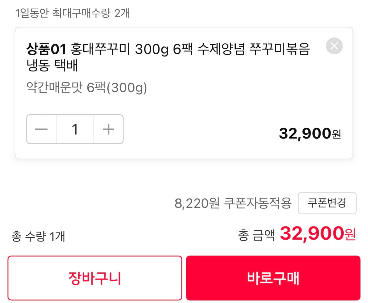Click the 냉동 택배 text in the title

point(52,65)
